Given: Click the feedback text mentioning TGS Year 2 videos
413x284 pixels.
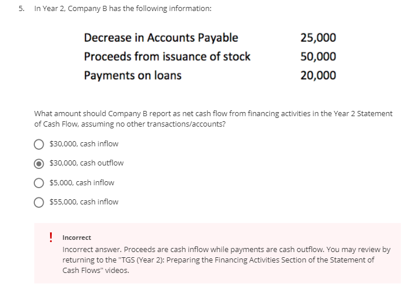Looking at the screenshot, I should [226, 260].
